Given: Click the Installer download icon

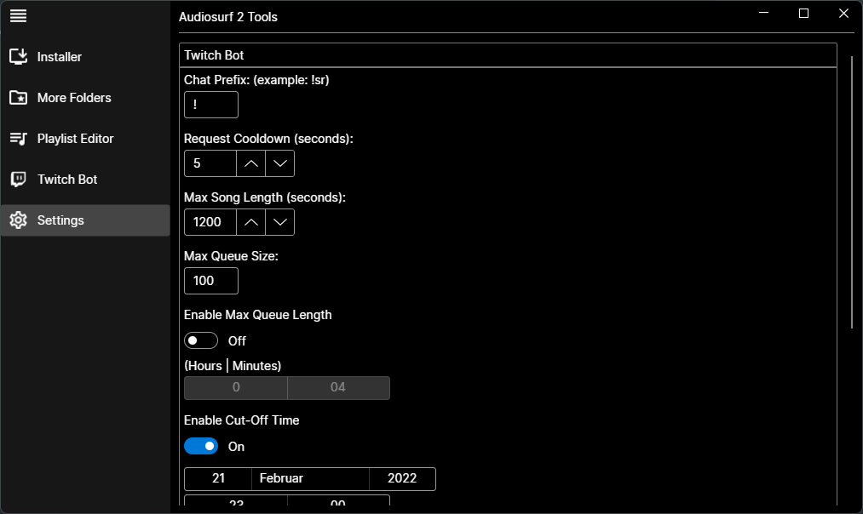Looking at the screenshot, I should coord(18,57).
